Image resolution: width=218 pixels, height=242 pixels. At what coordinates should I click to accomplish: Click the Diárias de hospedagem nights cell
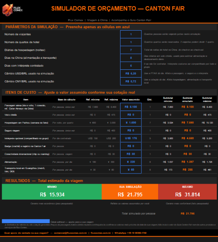tap(131, 50)
